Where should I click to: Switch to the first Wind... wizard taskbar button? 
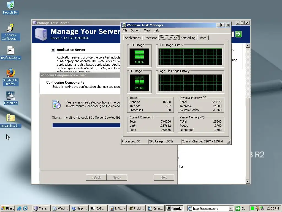60,208
